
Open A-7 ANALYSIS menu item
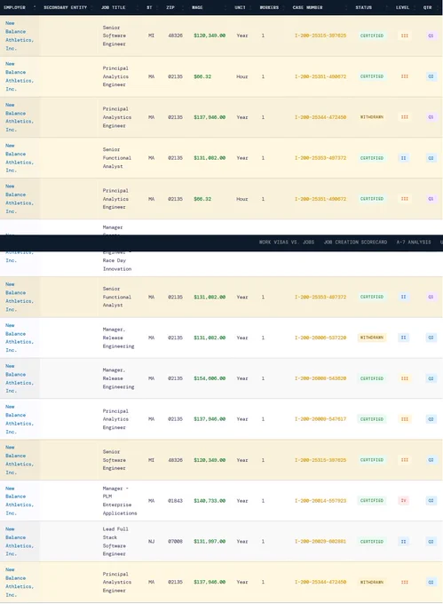click(x=414, y=242)
